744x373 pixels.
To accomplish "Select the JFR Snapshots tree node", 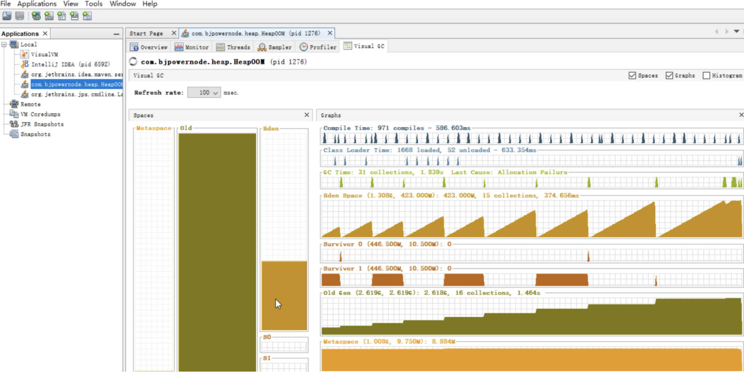I will tap(42, 124).
